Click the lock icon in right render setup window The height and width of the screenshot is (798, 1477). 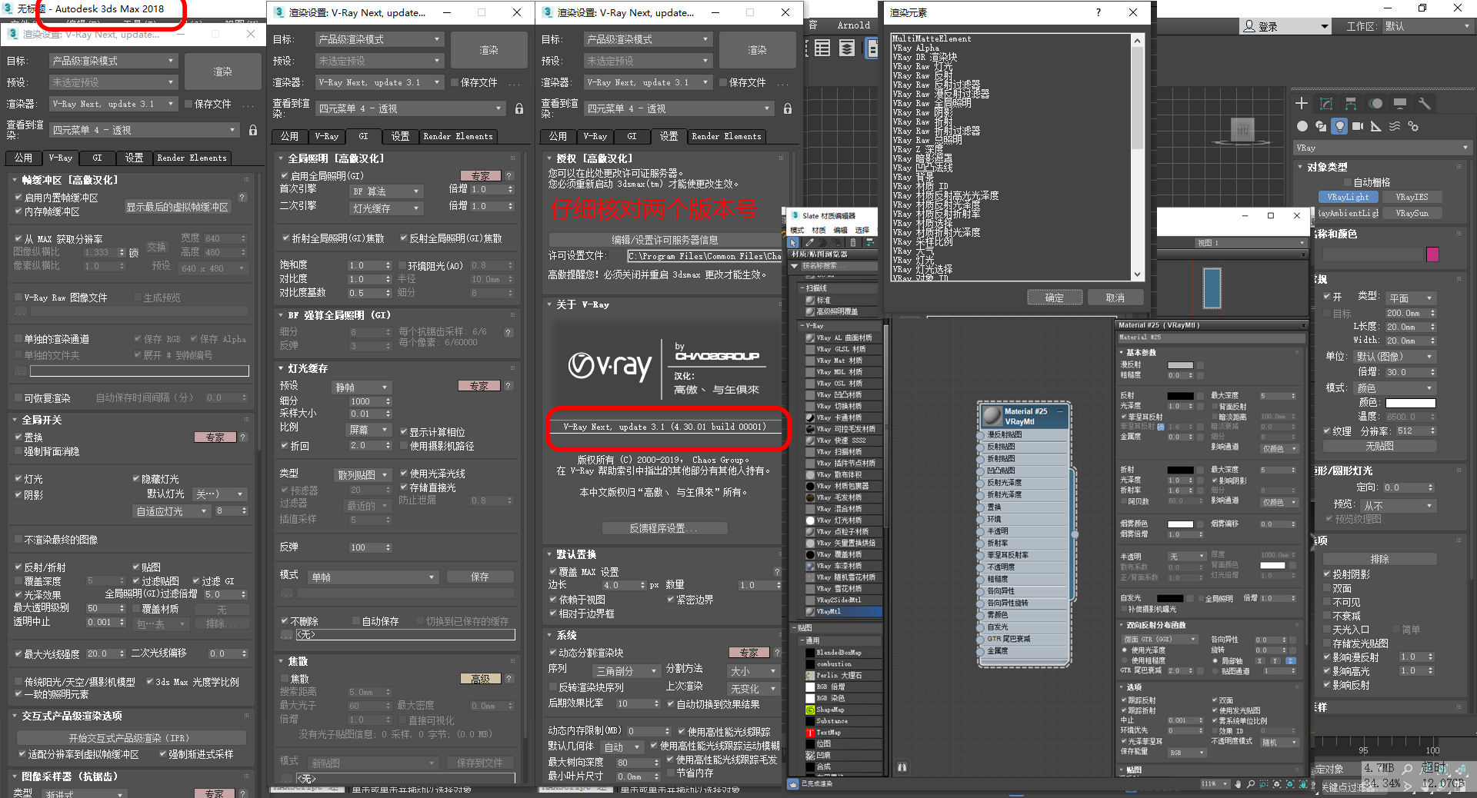[x=788, y=108]
